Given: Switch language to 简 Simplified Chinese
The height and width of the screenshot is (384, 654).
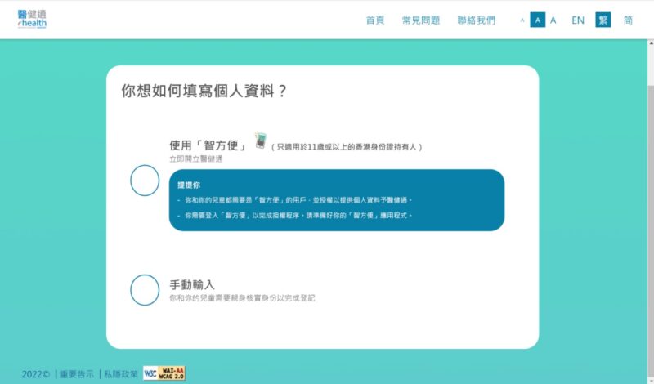Looking at the screenshot, I should pos(628,20).
